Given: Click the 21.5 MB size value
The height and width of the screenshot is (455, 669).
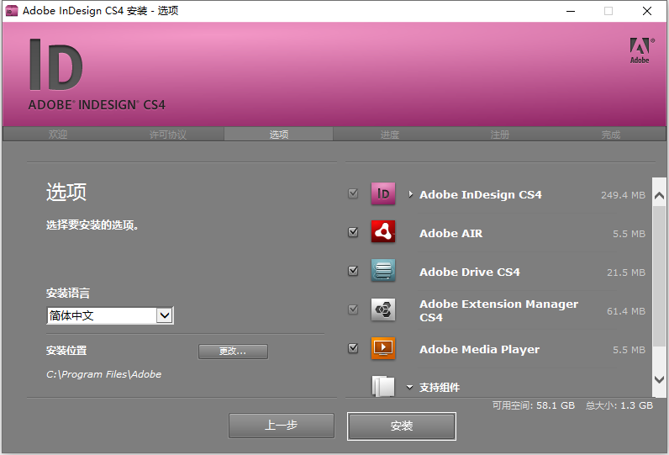Looking at the screenshot, I should (626, 272).
